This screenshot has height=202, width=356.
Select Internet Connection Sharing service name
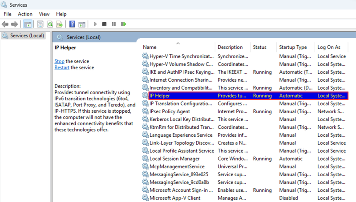pyautogui.click(x=181, y=80)
